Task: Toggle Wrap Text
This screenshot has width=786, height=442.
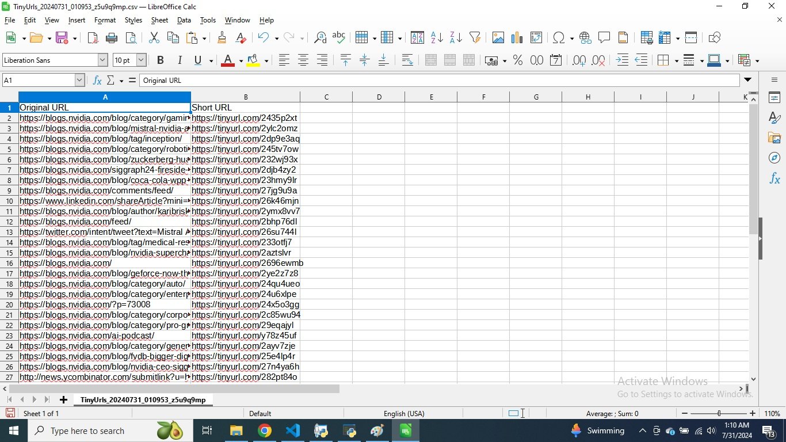Action: click(x=407, y=60)
